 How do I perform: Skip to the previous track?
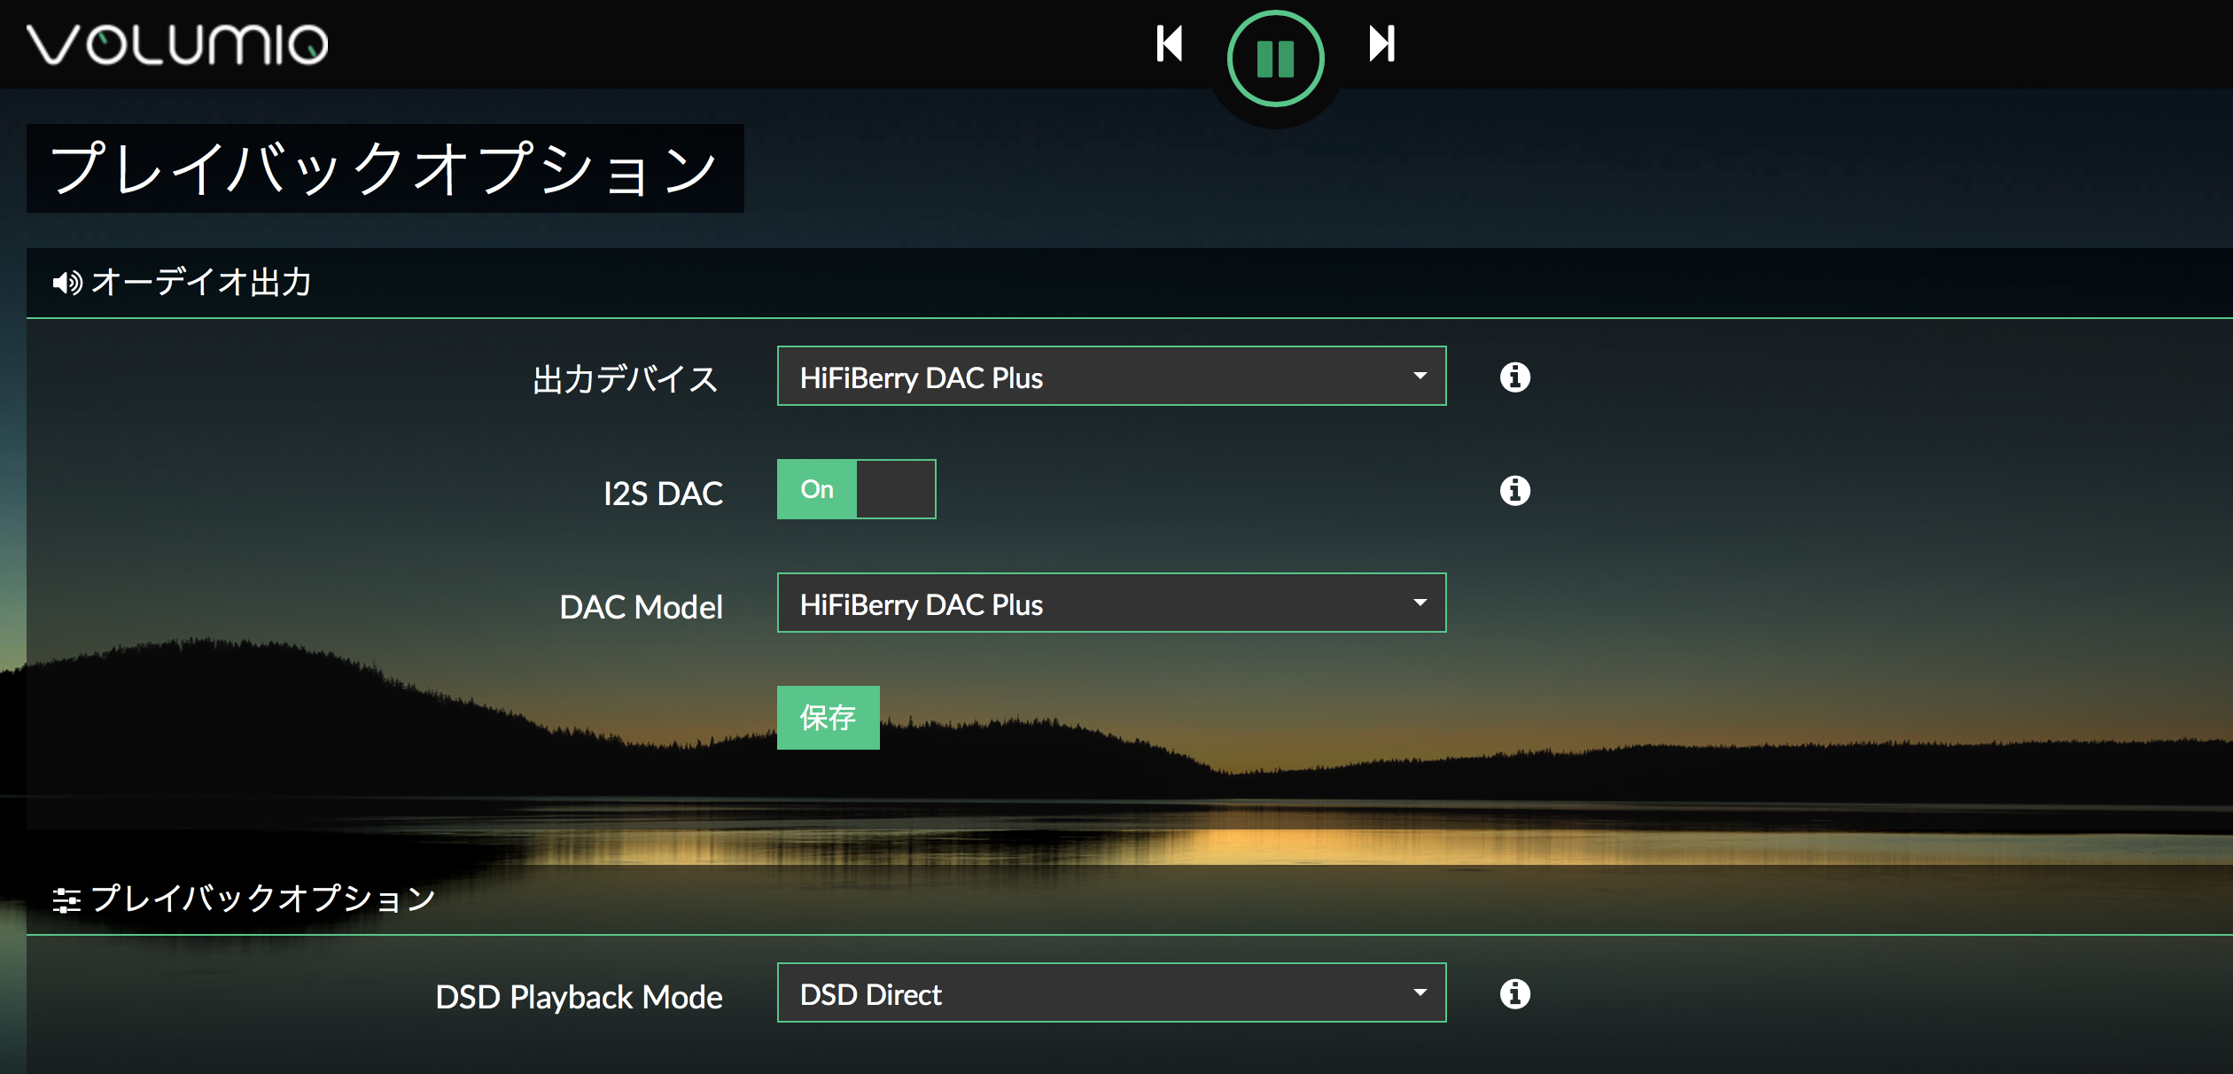point(1170,43)
